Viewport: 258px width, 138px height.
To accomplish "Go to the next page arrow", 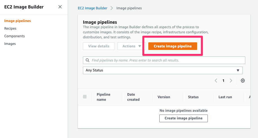I will click(231, 80).
